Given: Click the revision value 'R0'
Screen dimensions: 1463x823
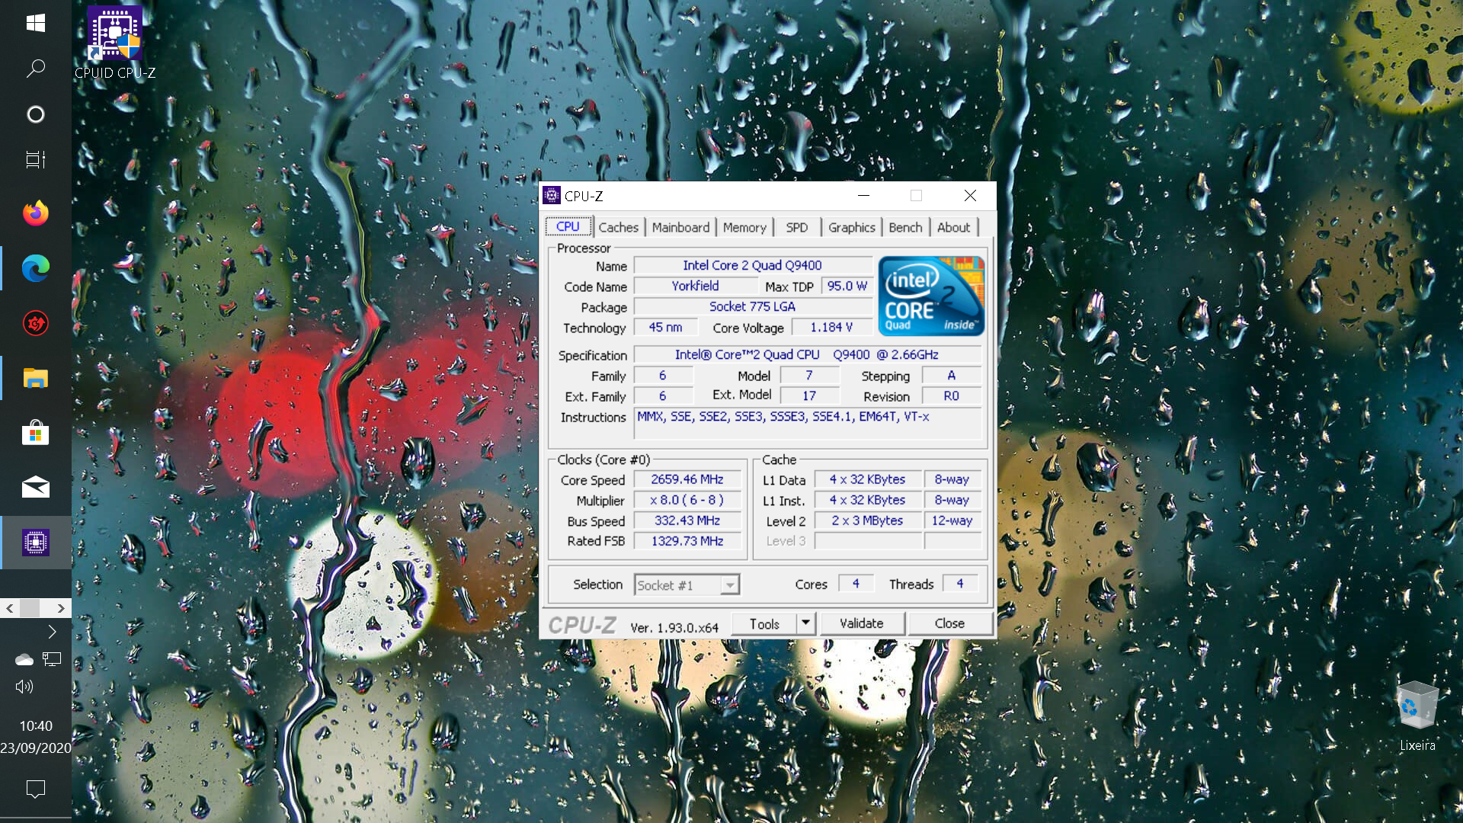Looking at the screenshot, I should (x=952, y=395).
